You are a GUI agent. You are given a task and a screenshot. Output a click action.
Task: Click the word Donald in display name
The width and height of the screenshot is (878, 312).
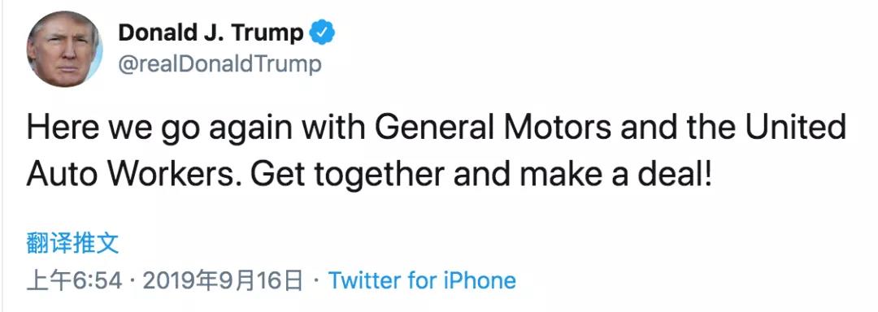coord(153,32)
